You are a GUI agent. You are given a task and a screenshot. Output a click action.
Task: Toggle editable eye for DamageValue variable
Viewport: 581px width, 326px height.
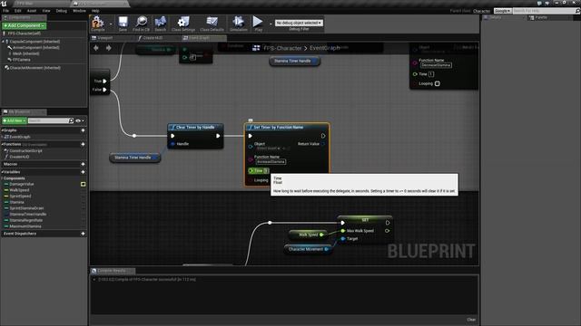point(83,184)
